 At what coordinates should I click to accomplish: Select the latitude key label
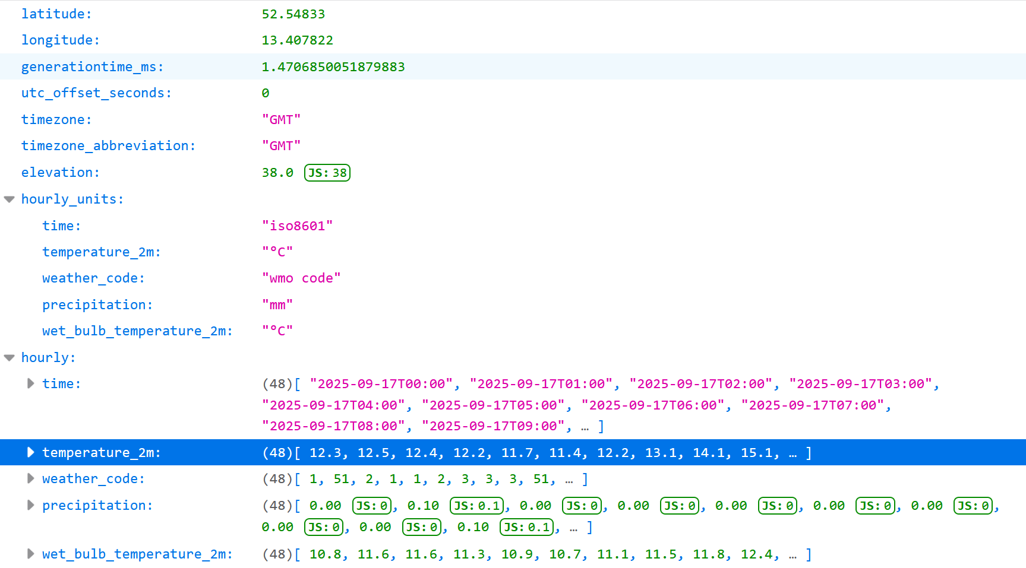56,14
